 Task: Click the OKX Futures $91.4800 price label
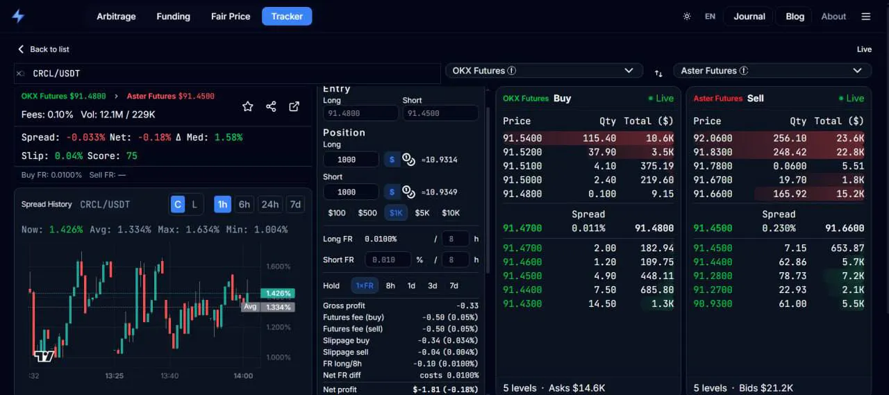pos(64,96)
